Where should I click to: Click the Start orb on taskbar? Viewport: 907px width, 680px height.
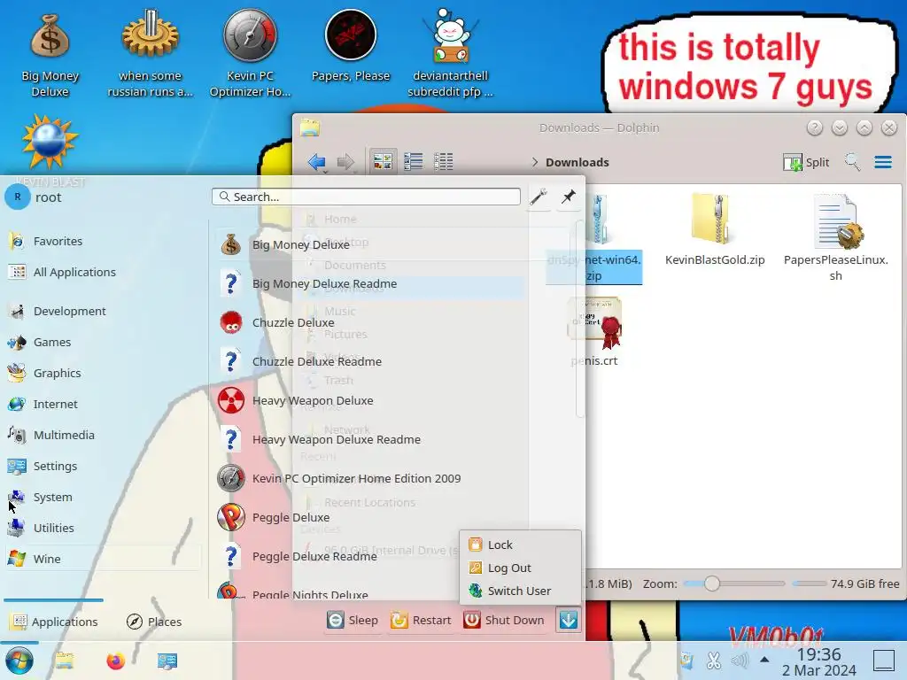pos(19,661)
